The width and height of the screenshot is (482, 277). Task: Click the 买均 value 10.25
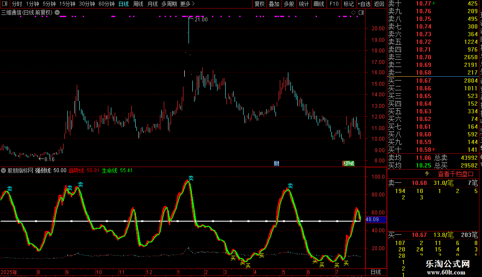(x=423, y=165)
